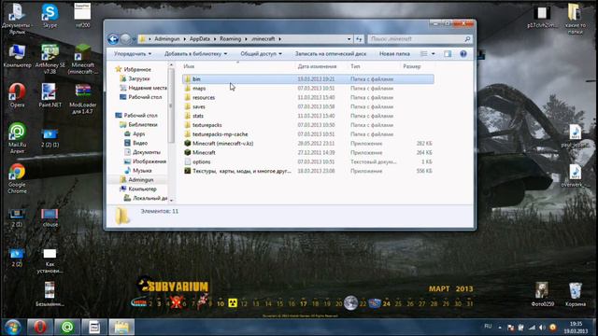
Task: Select the Фото0259 desktop icon
Action: click(542, 295)
